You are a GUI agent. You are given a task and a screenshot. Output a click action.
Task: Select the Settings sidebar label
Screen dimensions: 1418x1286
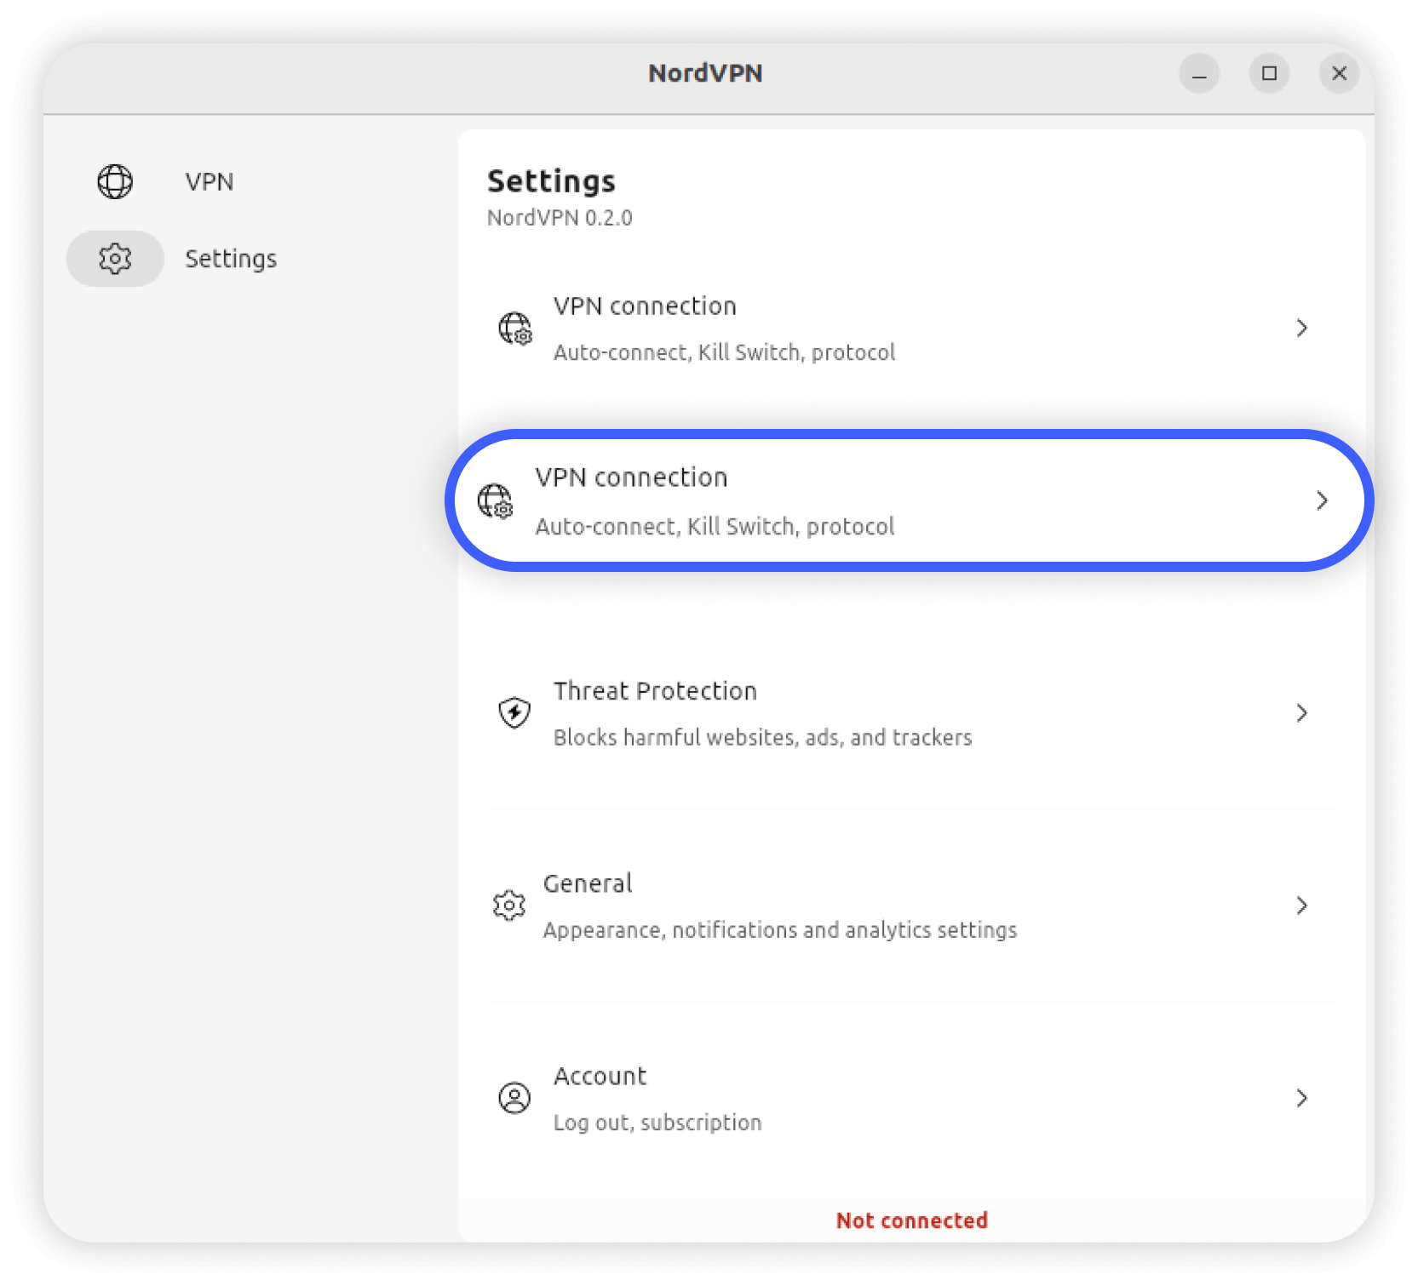pos(231,259)
